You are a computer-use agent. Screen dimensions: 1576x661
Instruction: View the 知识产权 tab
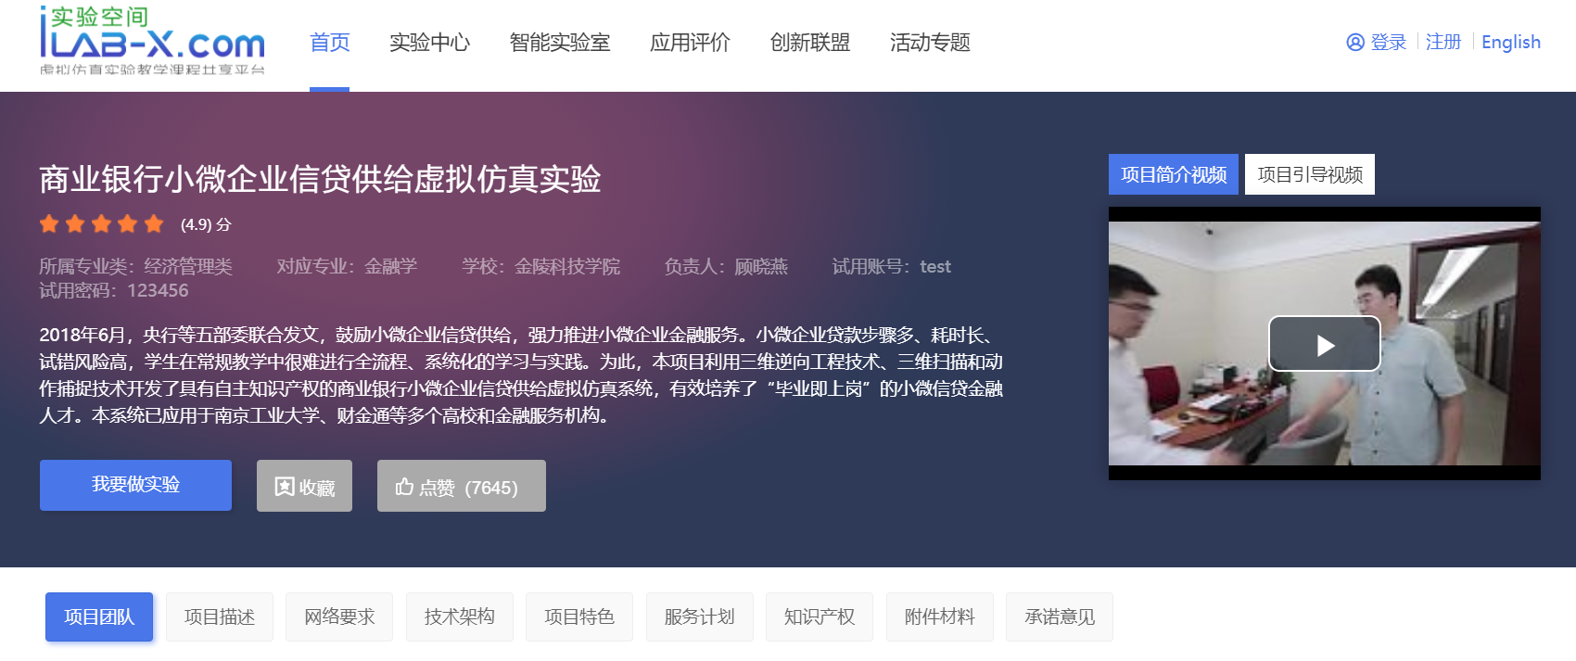(x=820, y=617)
